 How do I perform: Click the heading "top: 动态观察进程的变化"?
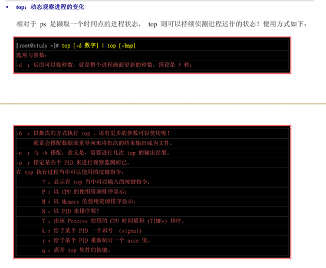[50, 7]
